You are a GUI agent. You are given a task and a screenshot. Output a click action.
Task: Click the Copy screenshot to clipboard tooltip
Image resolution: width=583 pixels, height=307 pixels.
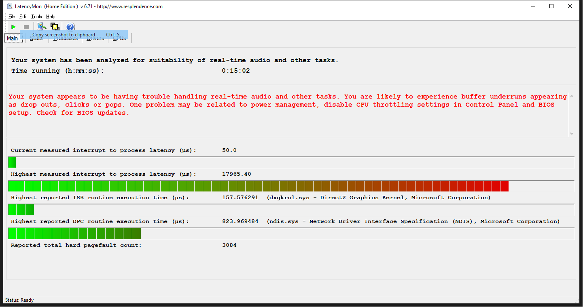point(74,35)
